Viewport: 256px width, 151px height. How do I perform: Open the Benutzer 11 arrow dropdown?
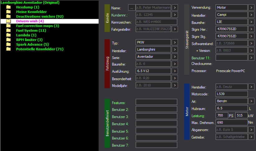click(x=251, y=57)
